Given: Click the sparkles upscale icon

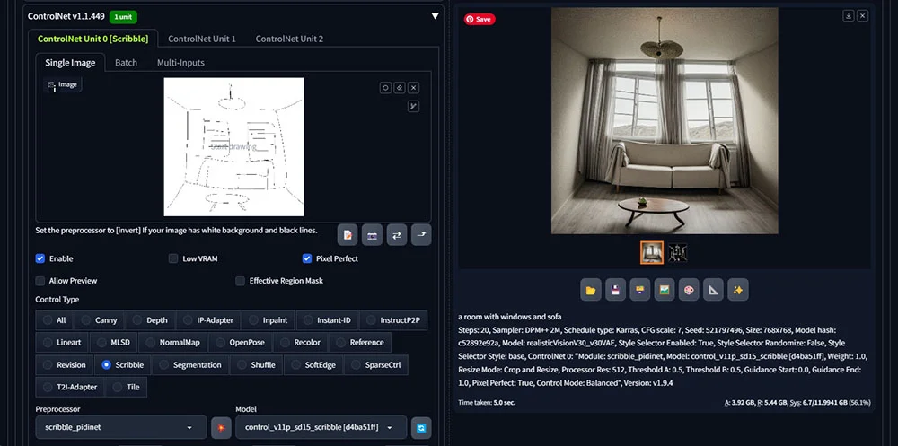Looking at the screenshot, I should click(x=737, y=290).
